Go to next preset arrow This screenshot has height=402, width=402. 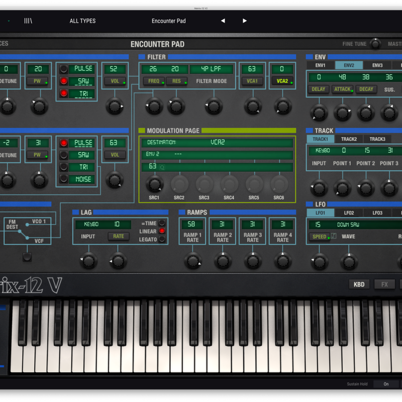tap(245, 21)
